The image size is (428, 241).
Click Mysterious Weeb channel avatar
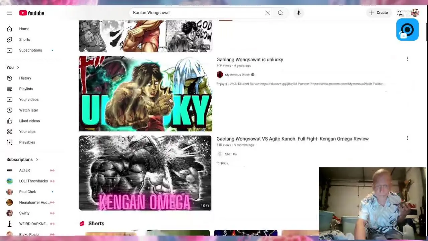[x=220, y=75]
